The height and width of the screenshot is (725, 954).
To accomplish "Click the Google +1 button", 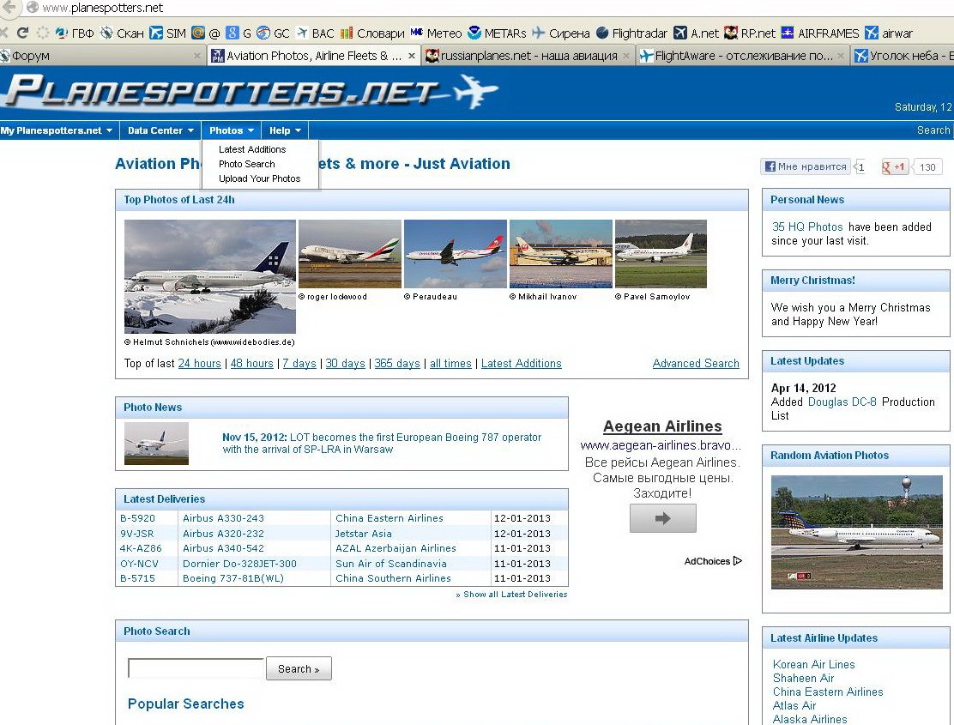I will [895, 166].
